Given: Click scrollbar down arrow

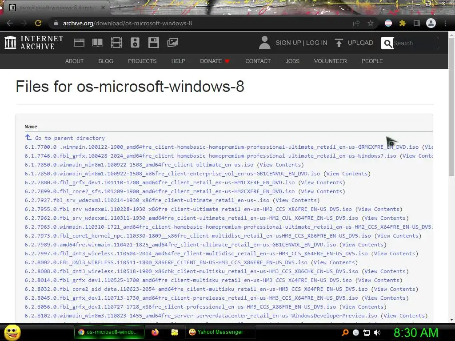Looking at the screenshot, I should point(451,320).
